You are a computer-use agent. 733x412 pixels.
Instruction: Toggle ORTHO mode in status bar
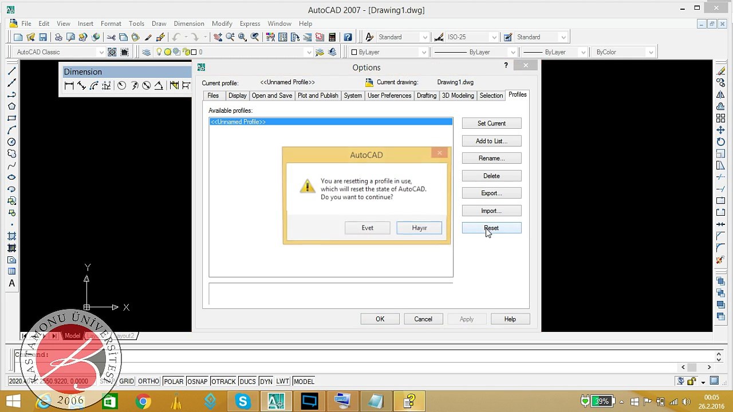tap(149, 382)
